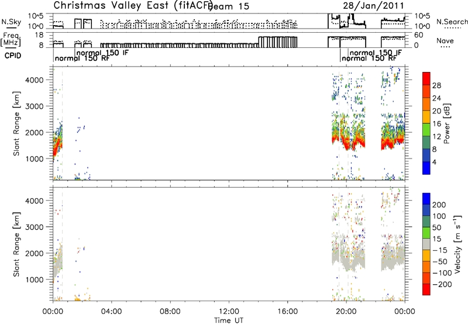
Task: Click the 'Beam 15' label in the title
Action: pos(229,6)
